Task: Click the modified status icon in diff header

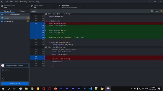Action: [x=161, y=11]
